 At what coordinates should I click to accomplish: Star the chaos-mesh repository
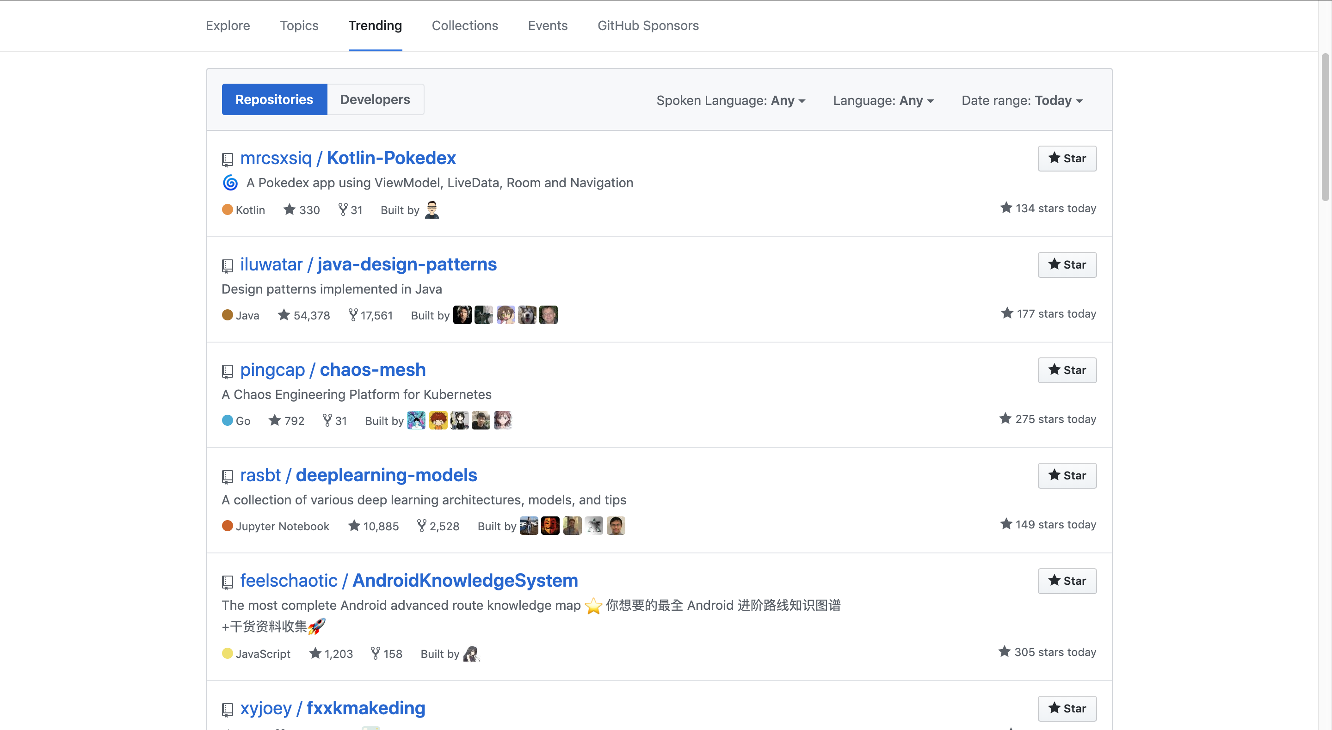click(1067, 370)
